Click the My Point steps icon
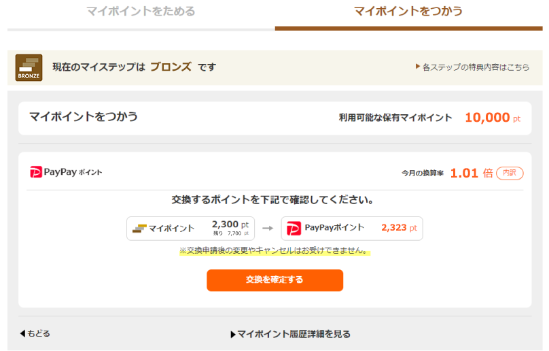549x351 pixels. click(139, 229)
